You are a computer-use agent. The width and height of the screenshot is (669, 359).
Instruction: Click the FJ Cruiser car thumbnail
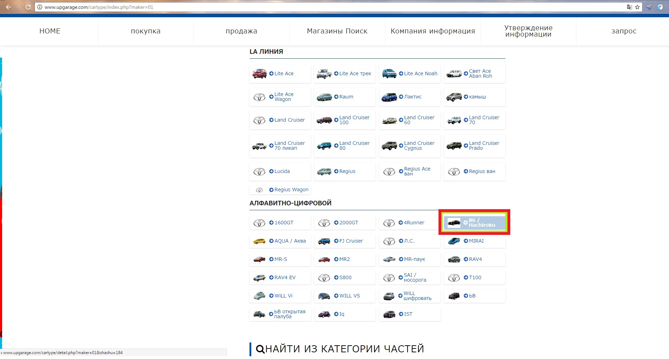click(324, 241)
